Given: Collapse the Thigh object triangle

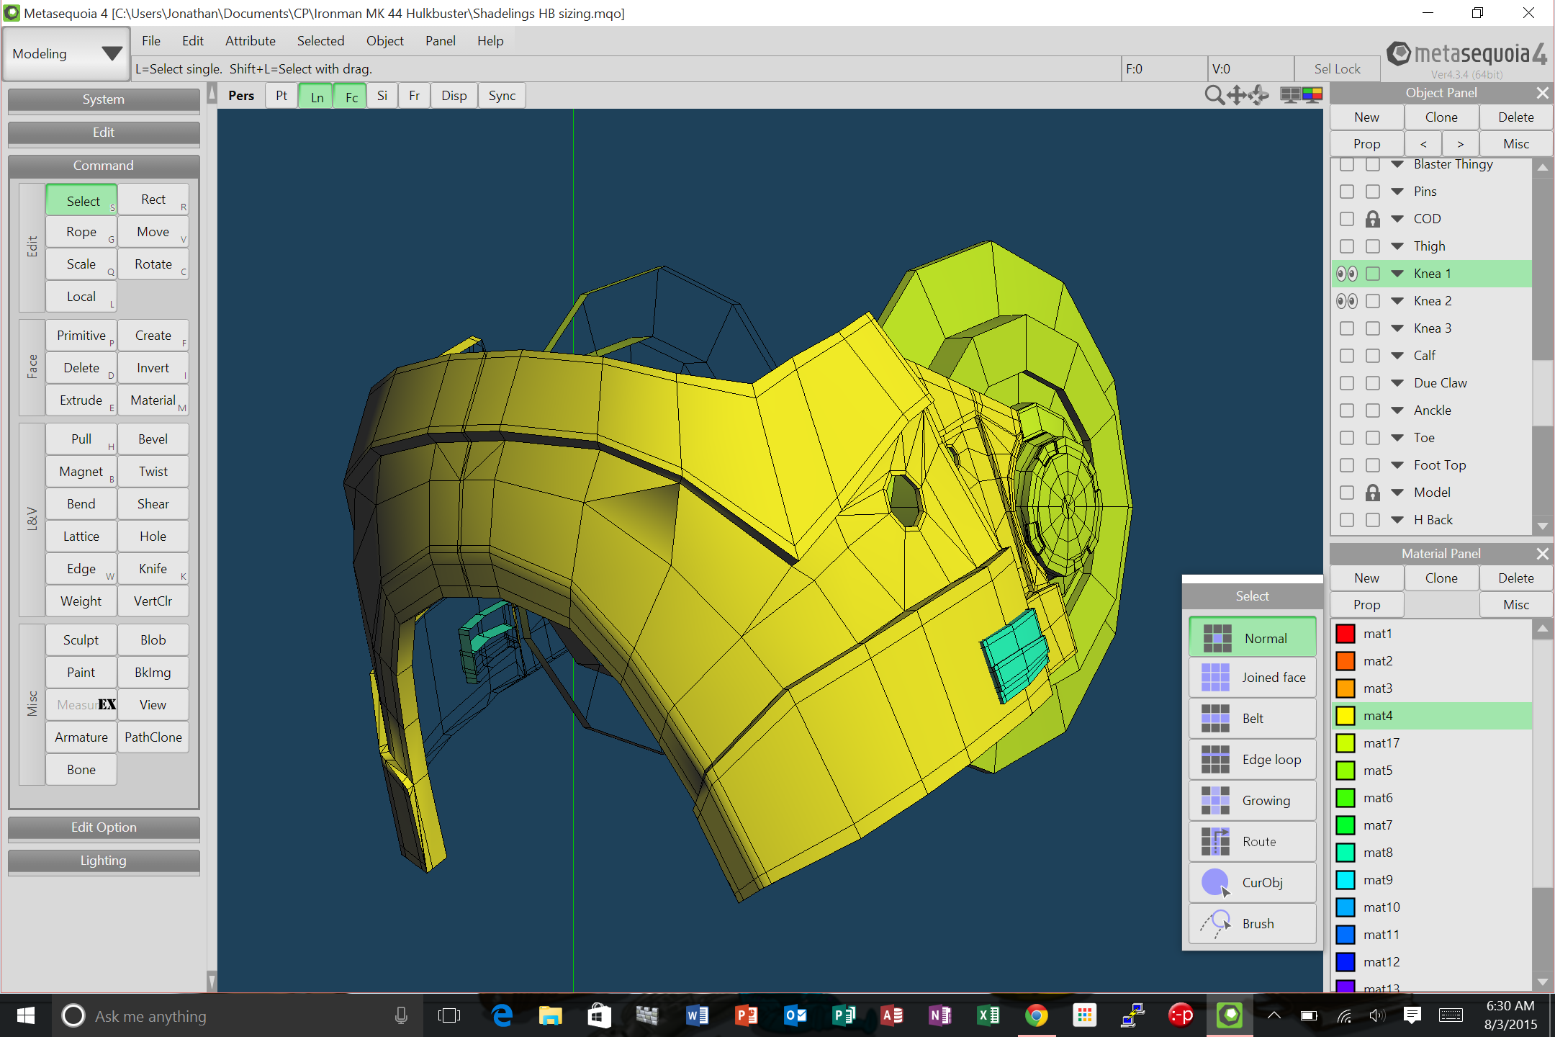Looking at the screenshot, I should pyautogui.click(x=1397, y=246).
